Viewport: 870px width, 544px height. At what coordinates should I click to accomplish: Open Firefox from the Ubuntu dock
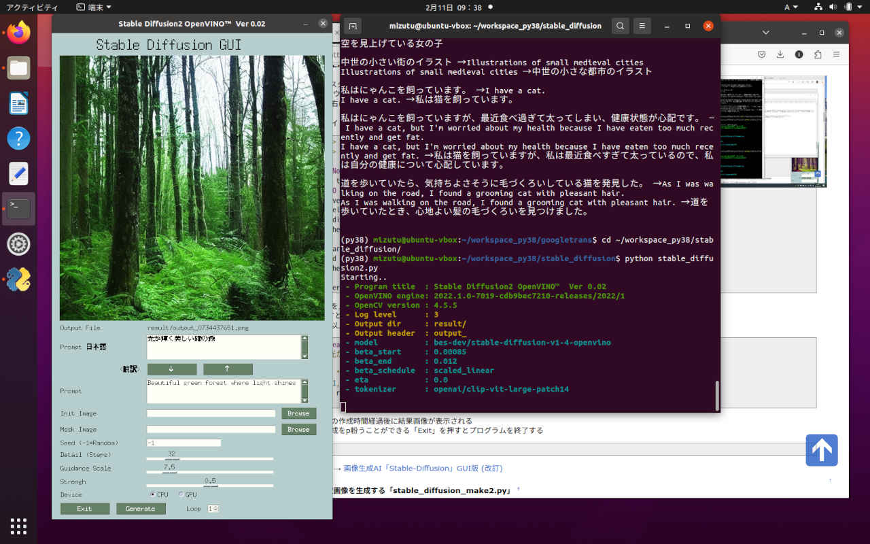coord(18,33)
